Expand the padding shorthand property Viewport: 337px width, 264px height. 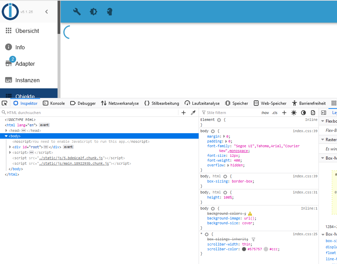point(226,141)
